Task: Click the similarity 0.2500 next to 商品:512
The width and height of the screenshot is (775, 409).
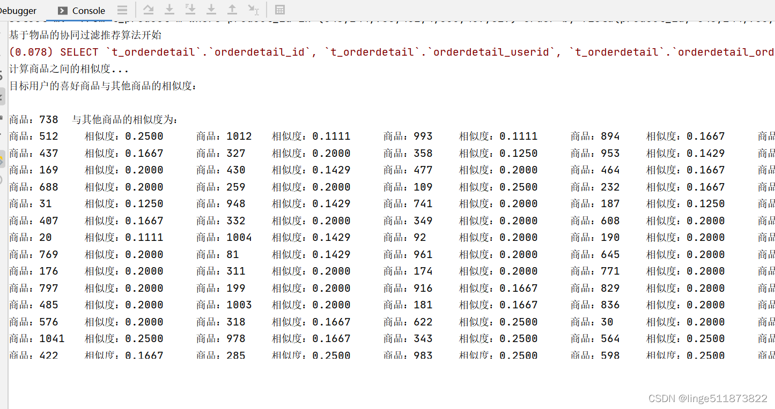Action: tap(144, 136)
